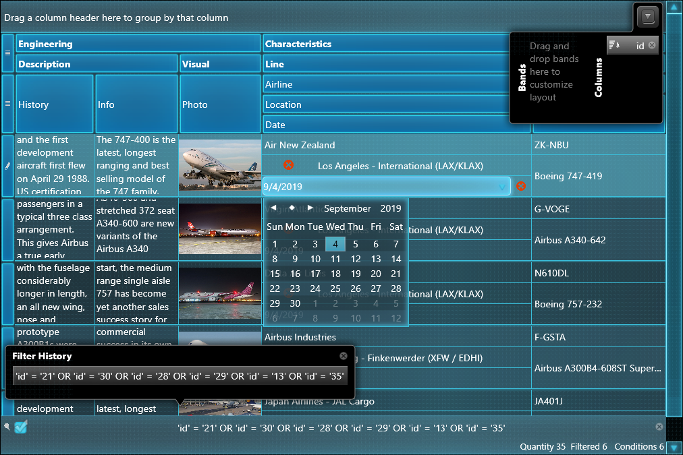
Task: Click the id sort column chip
Action: click(x=632, y=45)
